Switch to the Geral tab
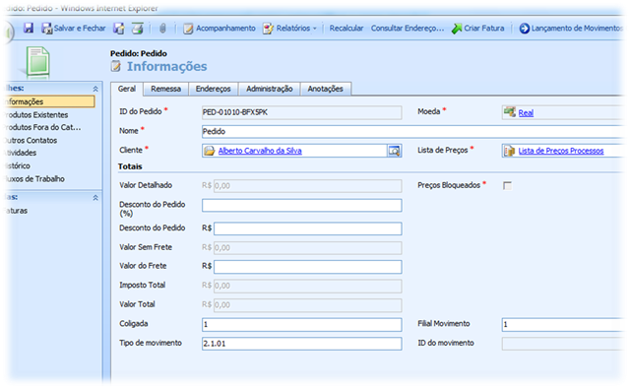Image resolution: width=630 pixels, height=389 pixels. [x=127, y=89]
